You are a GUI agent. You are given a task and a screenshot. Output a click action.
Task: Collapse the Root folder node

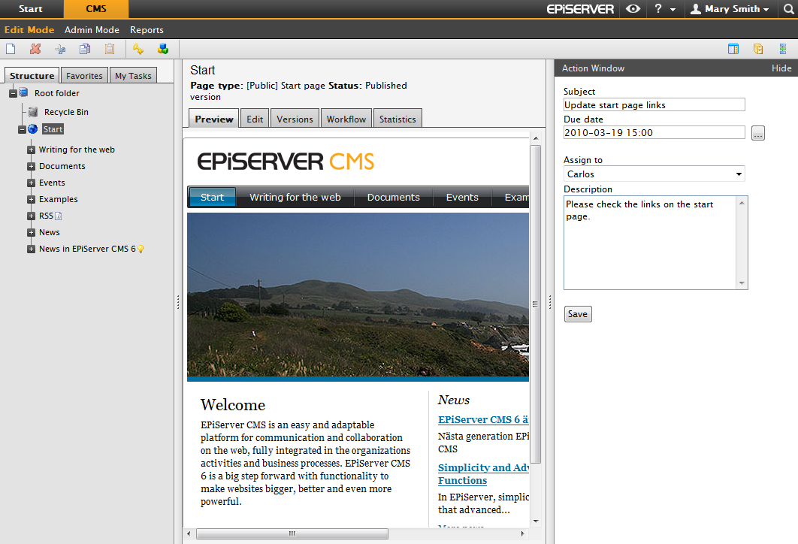pyautogui.click(x=14, y=93)
